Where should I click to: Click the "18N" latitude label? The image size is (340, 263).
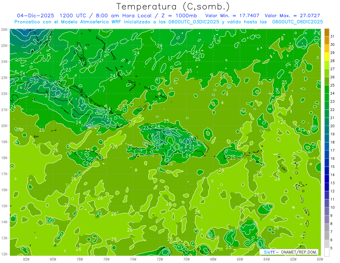pyautogui.click(x=4, y=158)
